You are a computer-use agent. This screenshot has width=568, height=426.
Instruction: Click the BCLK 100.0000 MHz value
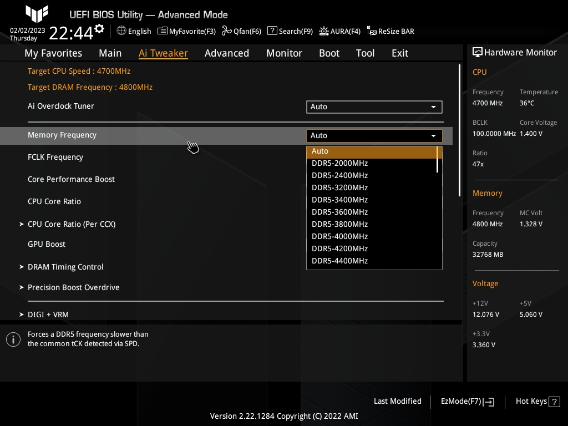494,134
